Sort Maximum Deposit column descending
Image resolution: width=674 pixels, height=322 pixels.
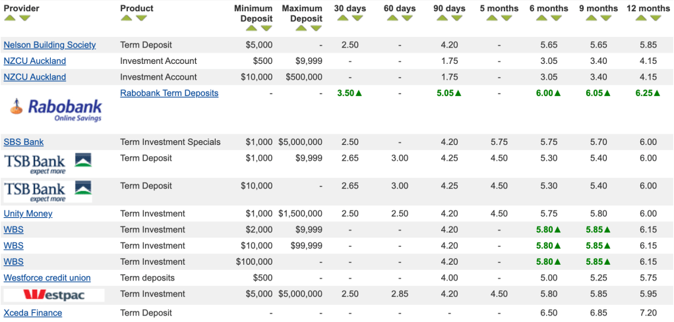click(316, 28)
